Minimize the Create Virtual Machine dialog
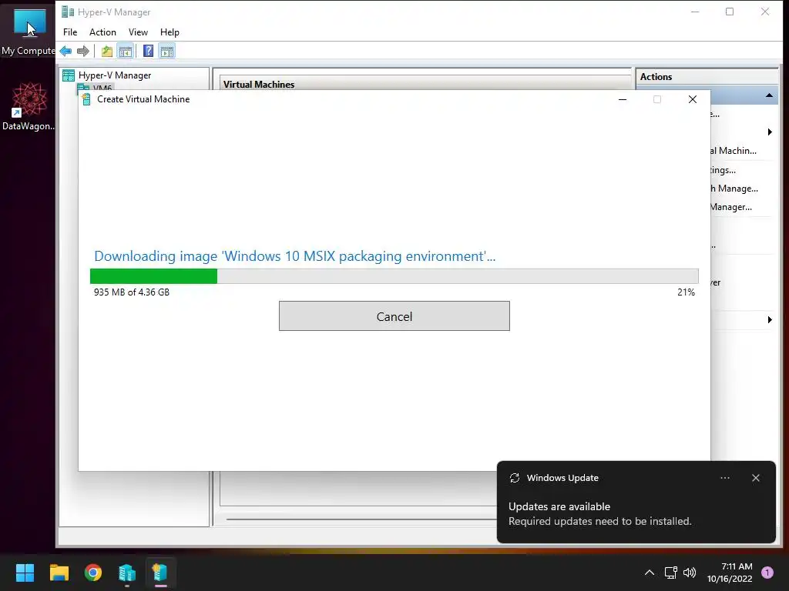The image size is (789, 591). 623,99
